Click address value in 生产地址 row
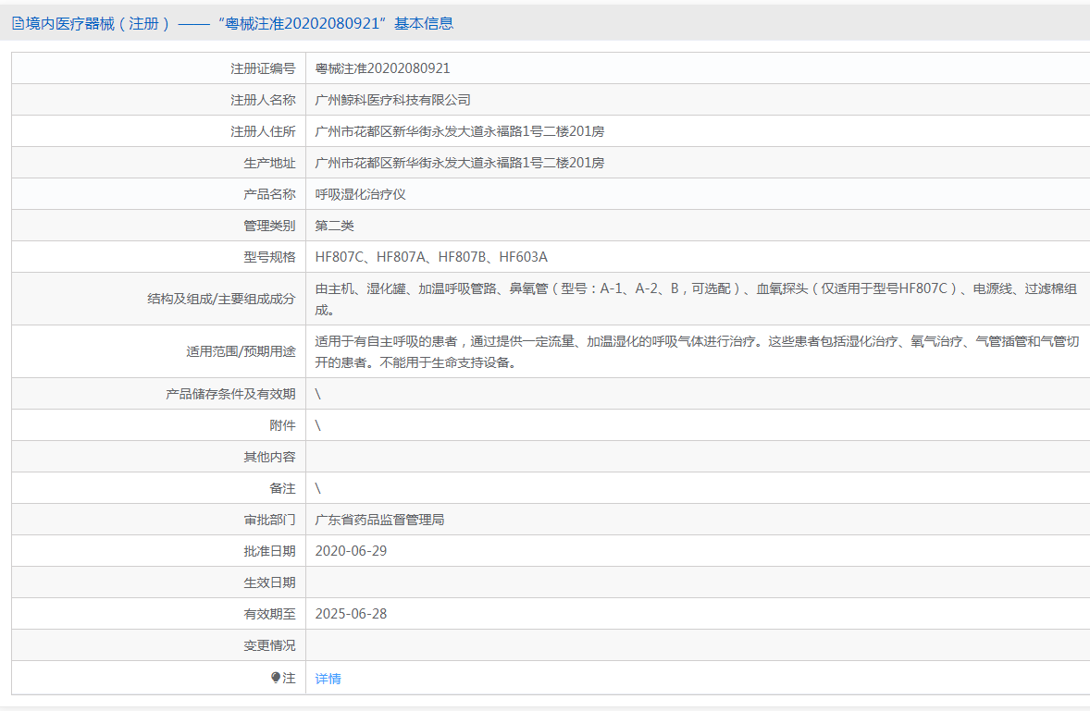The width and height of the screenshot is (1090, 711). click(460, 163)
